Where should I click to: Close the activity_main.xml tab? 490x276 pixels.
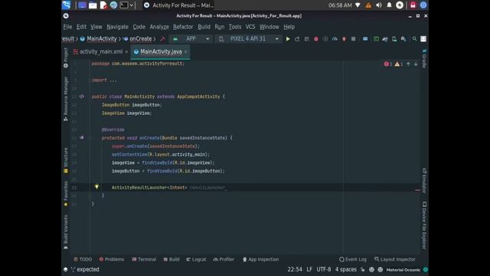pos(126,52)
